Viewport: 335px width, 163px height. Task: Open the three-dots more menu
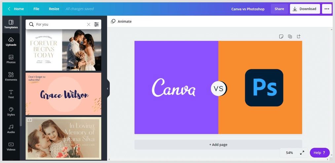327,9
